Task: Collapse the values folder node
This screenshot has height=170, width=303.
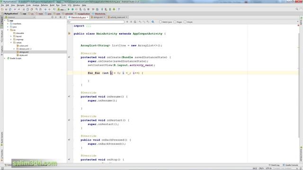Action: [11, 42]
